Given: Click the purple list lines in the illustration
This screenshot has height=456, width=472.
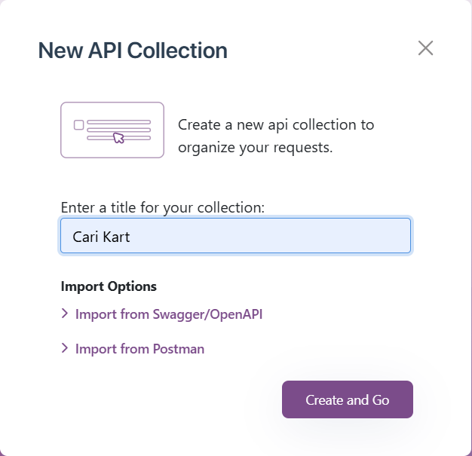Looking at the screenshot, I should coord(118,130).
